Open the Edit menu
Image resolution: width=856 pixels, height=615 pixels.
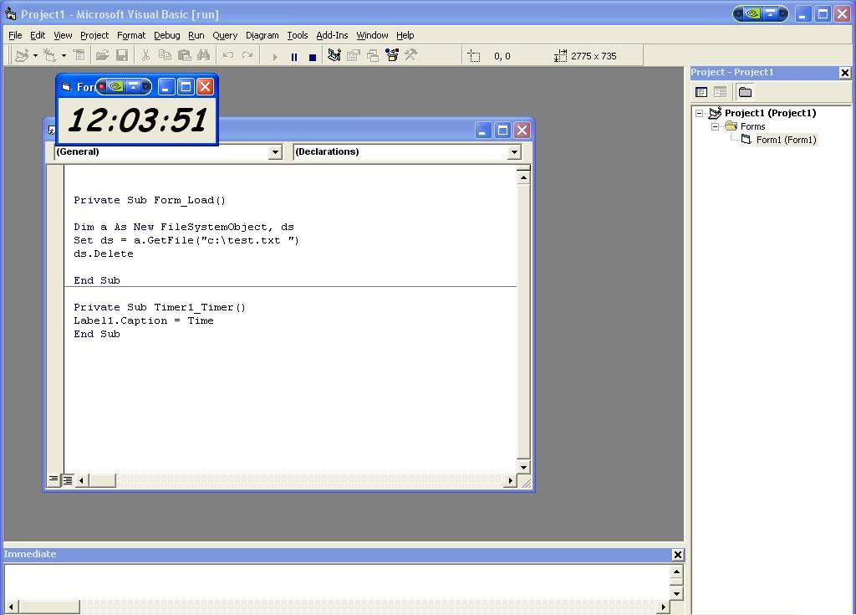[x=38, y=35]
